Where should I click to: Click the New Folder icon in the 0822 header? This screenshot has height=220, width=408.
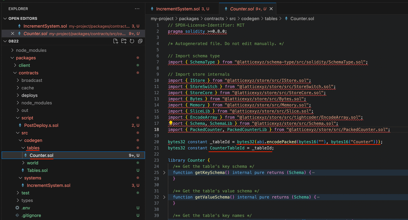[x=124, y=41]
